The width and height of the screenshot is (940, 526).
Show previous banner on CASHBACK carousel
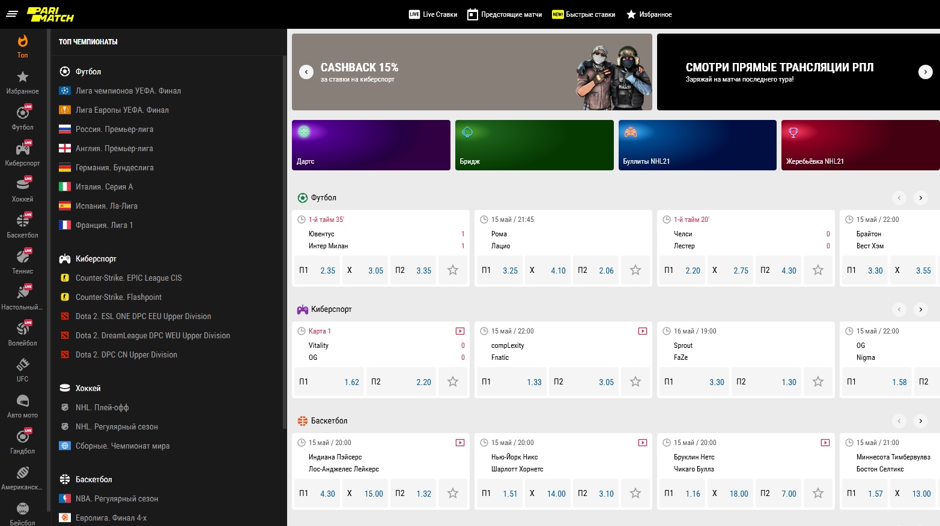click(306, 72)
